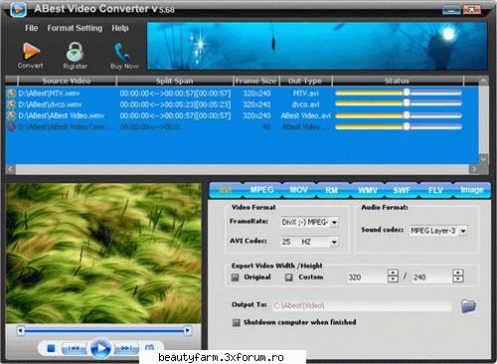Skip to previous in preview player
Screen dimensions: 497x364
[74, 348]
